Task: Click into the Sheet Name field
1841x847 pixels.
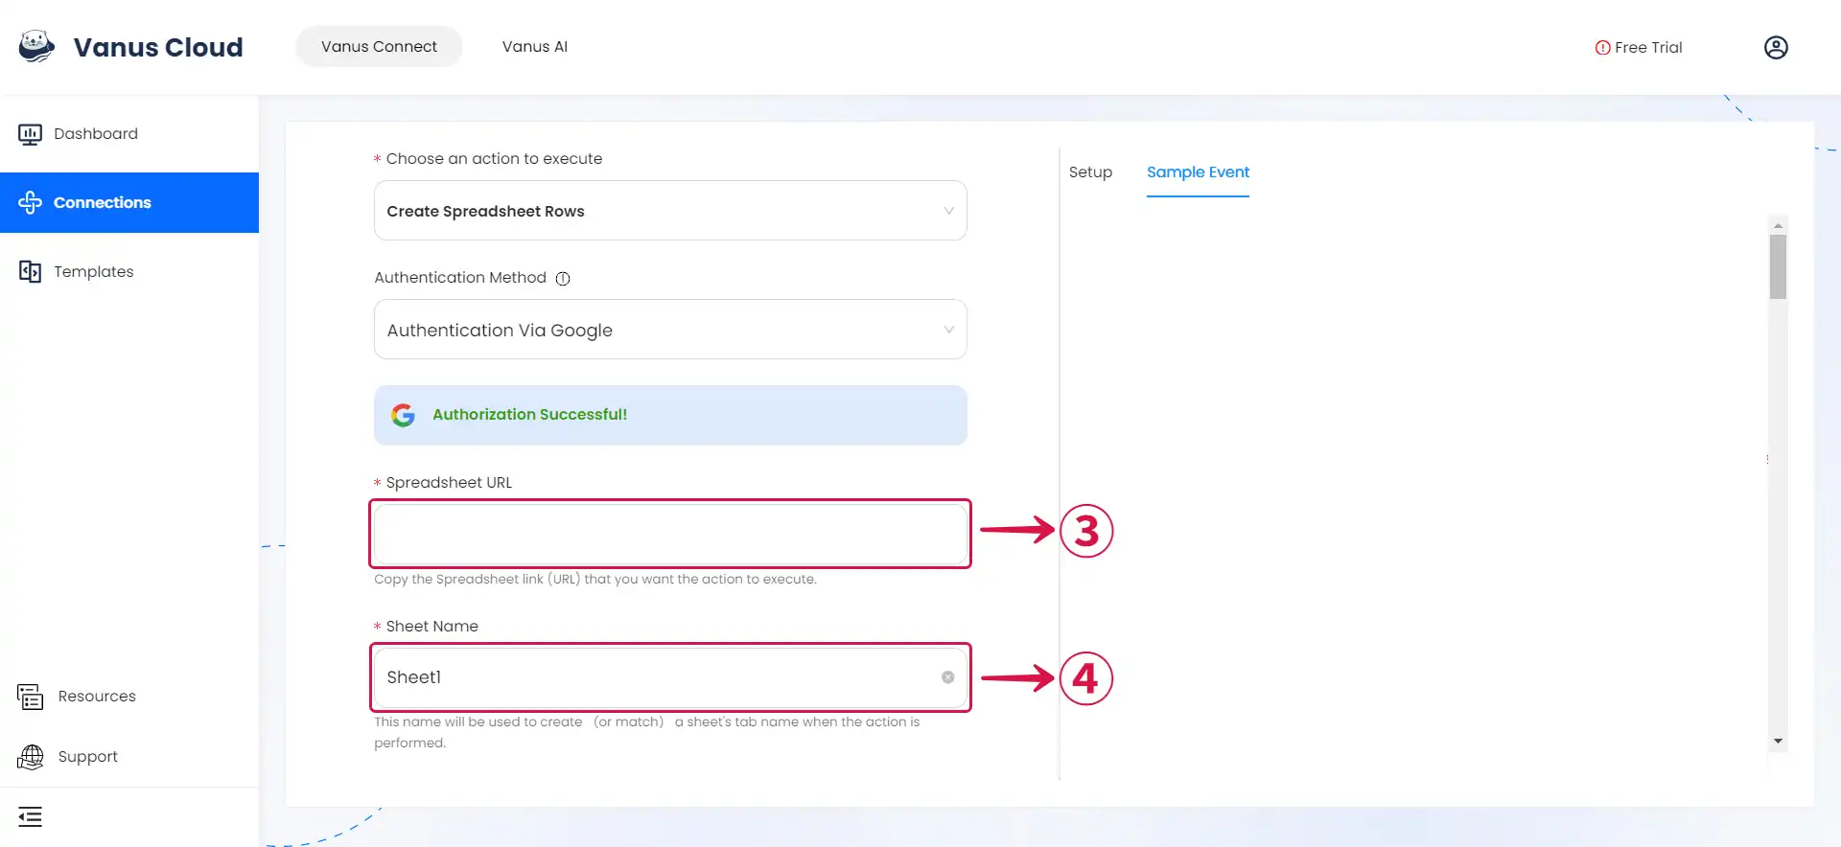Action: (x=670, y=677)
